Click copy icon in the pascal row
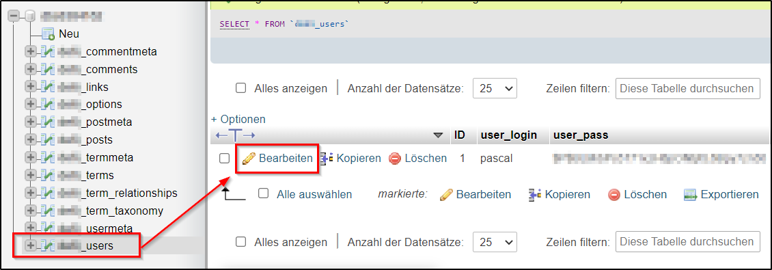The width and height of the screenshot is (772, 270). 327,158
